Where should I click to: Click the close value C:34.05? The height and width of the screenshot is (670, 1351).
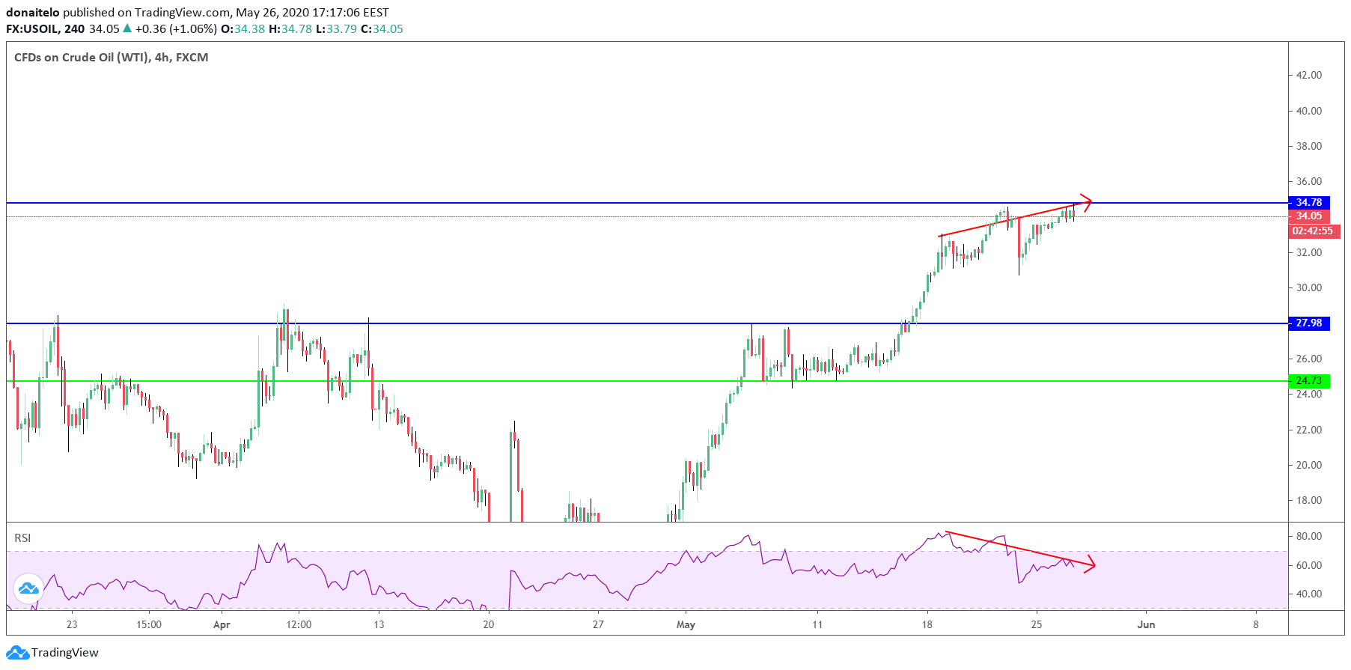[x=382, y=29]
